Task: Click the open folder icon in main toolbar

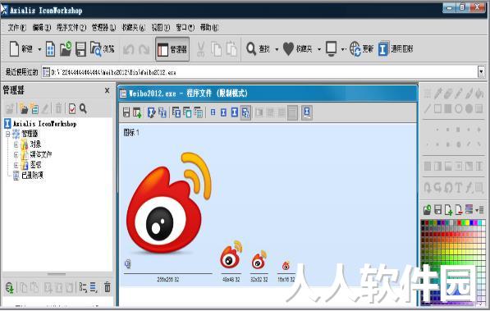Action: (66, 49)
